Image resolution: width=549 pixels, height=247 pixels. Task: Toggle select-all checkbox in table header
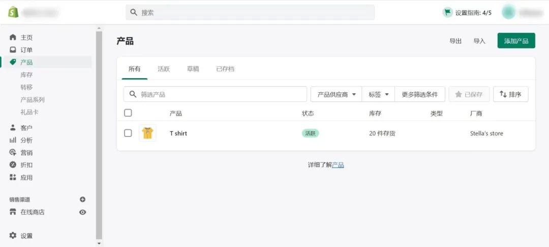pyautogui.click(x=128, y=113)
